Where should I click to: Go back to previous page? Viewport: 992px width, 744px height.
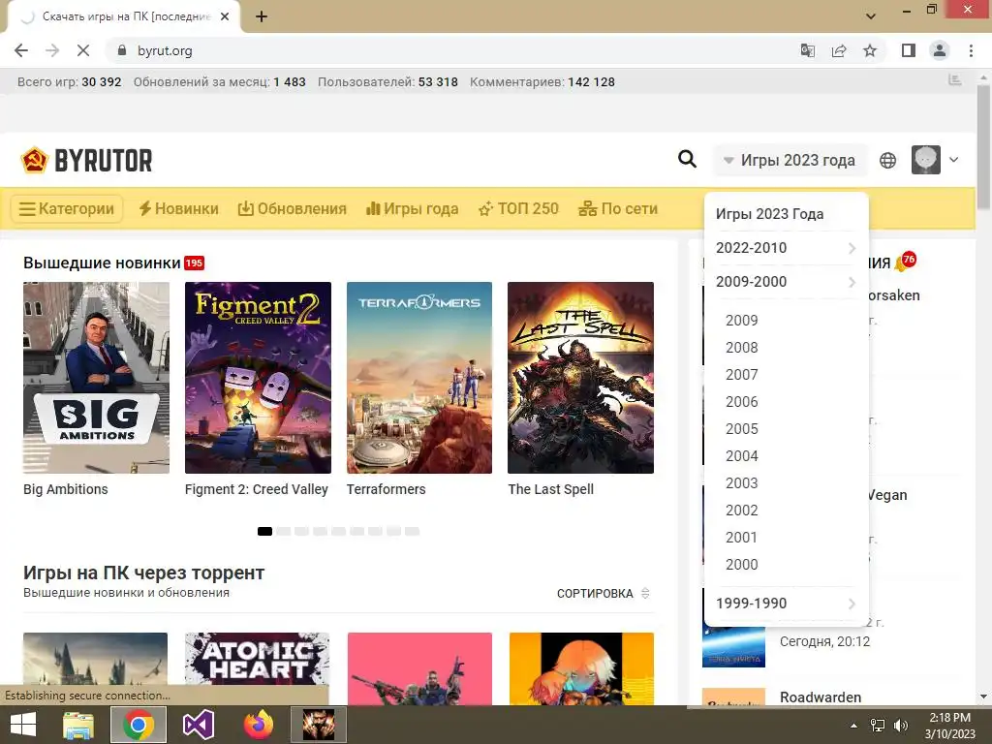click(21, 50)
